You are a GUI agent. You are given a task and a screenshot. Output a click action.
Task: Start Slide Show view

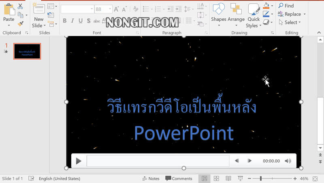240,179
